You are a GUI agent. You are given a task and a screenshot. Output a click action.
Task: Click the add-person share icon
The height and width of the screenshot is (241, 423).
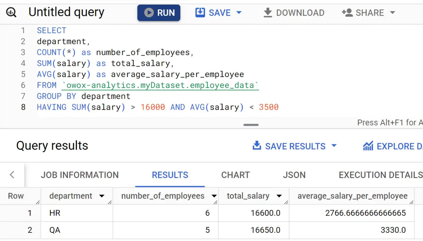pos(347,13)
